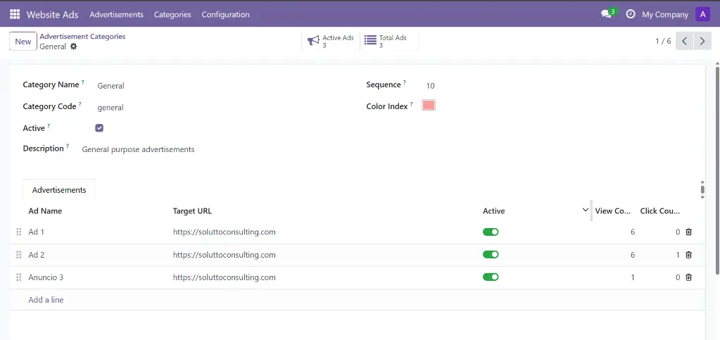The height and width of the screenshot is (340, 720).
Task: Go to next record with right chevron
Action: (702, 41)
